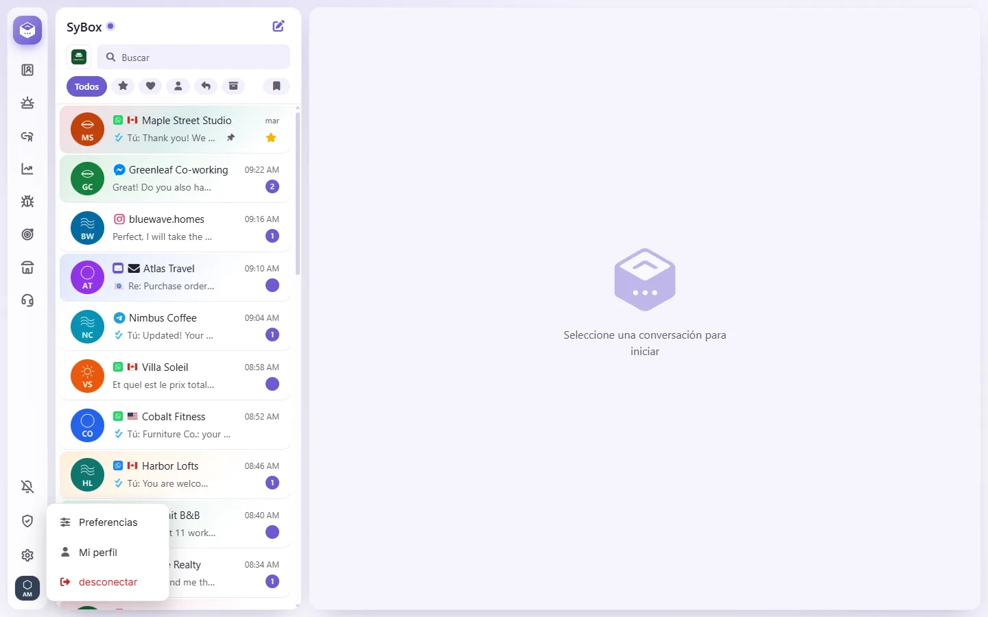Open the shield security icon
This screenshot has height=617, width=988.
[x=27, y=521]
